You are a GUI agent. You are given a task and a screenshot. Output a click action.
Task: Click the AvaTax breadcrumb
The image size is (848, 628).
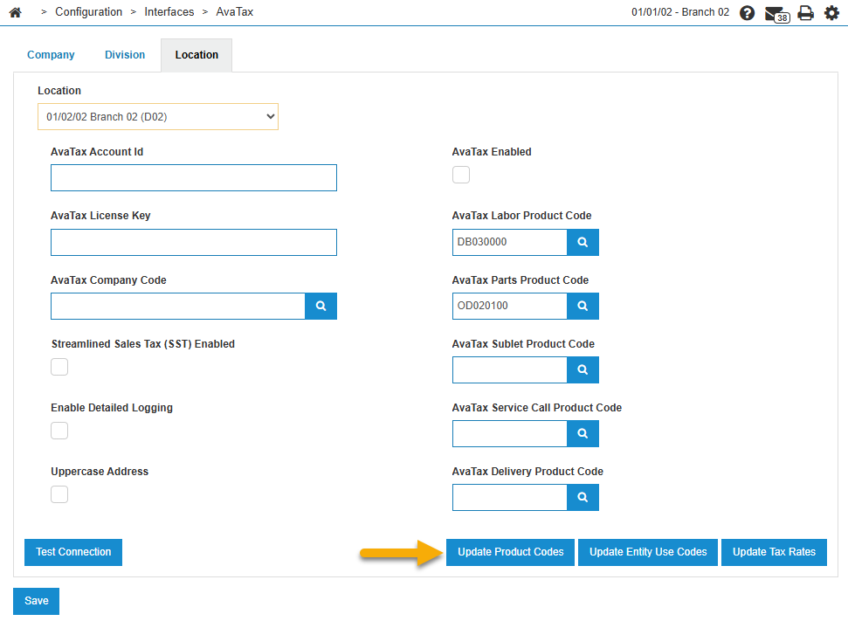click(235, 12)
